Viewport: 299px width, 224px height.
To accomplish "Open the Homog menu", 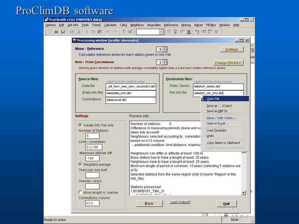I will click(186, 25).
